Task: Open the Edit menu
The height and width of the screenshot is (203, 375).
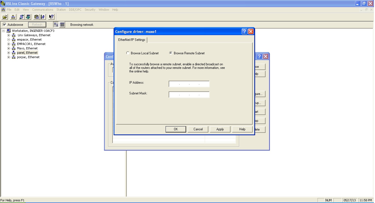Action: pyautogui.click(x=17, y=10)
